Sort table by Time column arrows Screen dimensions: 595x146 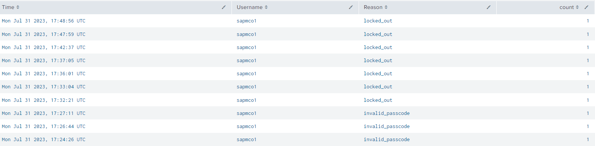pos(18,7)
